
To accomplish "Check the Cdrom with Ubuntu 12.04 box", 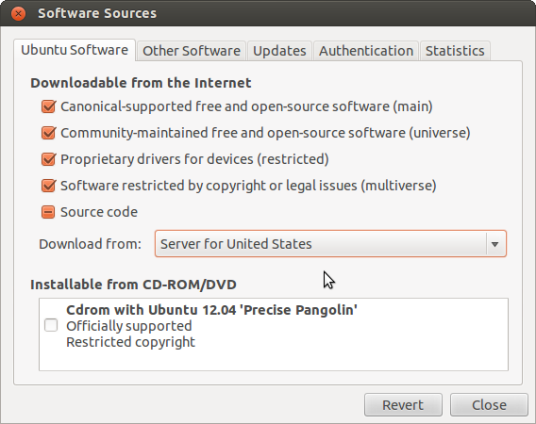I will [x=51, y=325].
